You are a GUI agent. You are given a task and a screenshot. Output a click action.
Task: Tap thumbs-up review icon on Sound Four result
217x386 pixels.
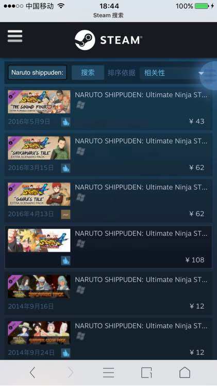pyautogui.click(x=65, y=121)
